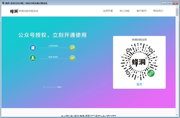Click the 微信扫码点餐系统 tagline text
The height and width of the screenshot is (118, 180).
28,11
